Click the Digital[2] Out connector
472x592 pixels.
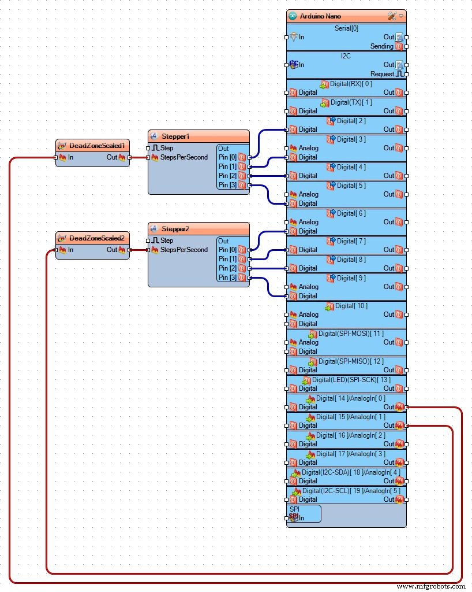[406, 129]
